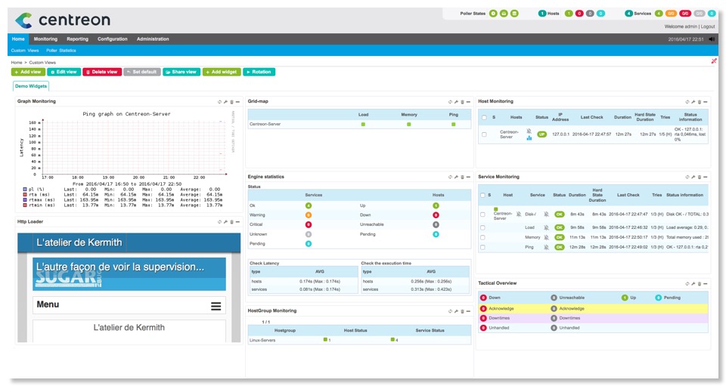Click the Logout link

pos(707,26)
